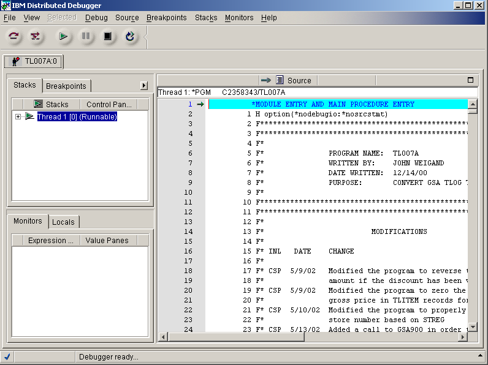Click the Stacks column header

pos(51,104)
